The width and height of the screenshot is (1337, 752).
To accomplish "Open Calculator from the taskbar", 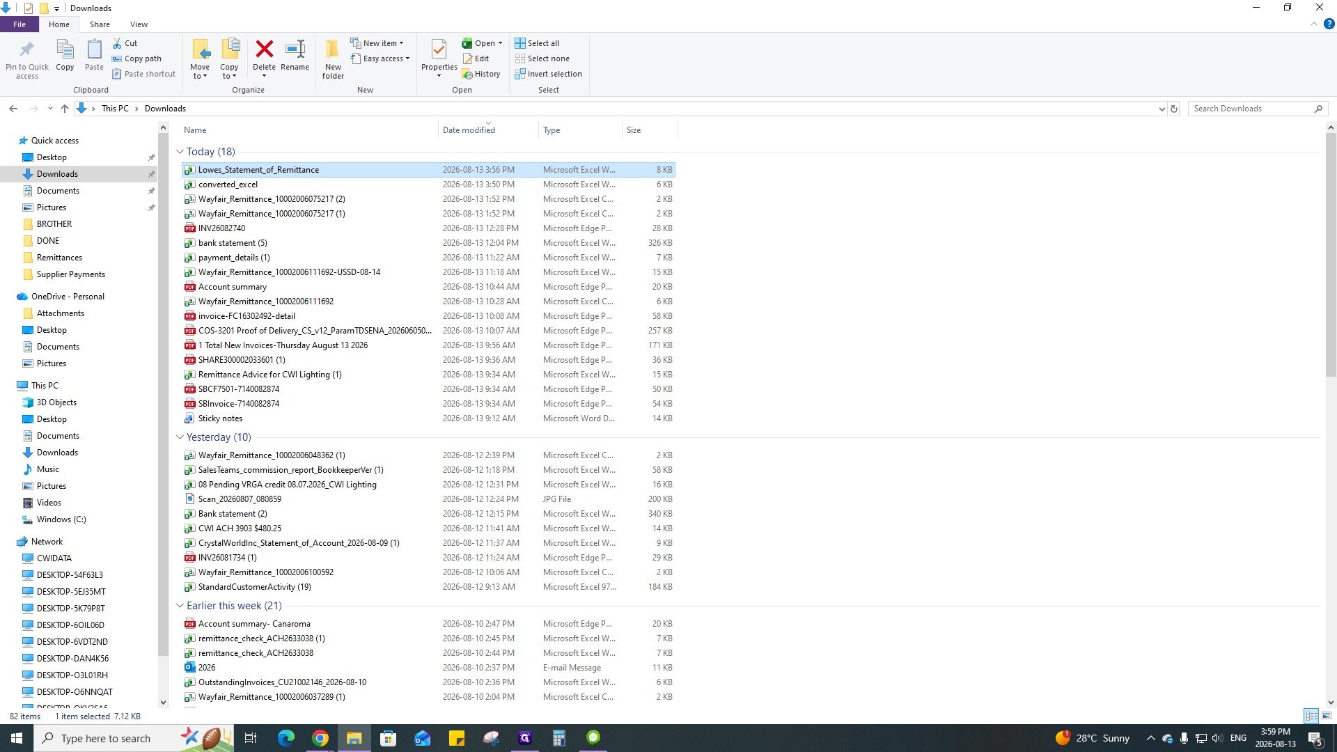I will tap(559, 738).
